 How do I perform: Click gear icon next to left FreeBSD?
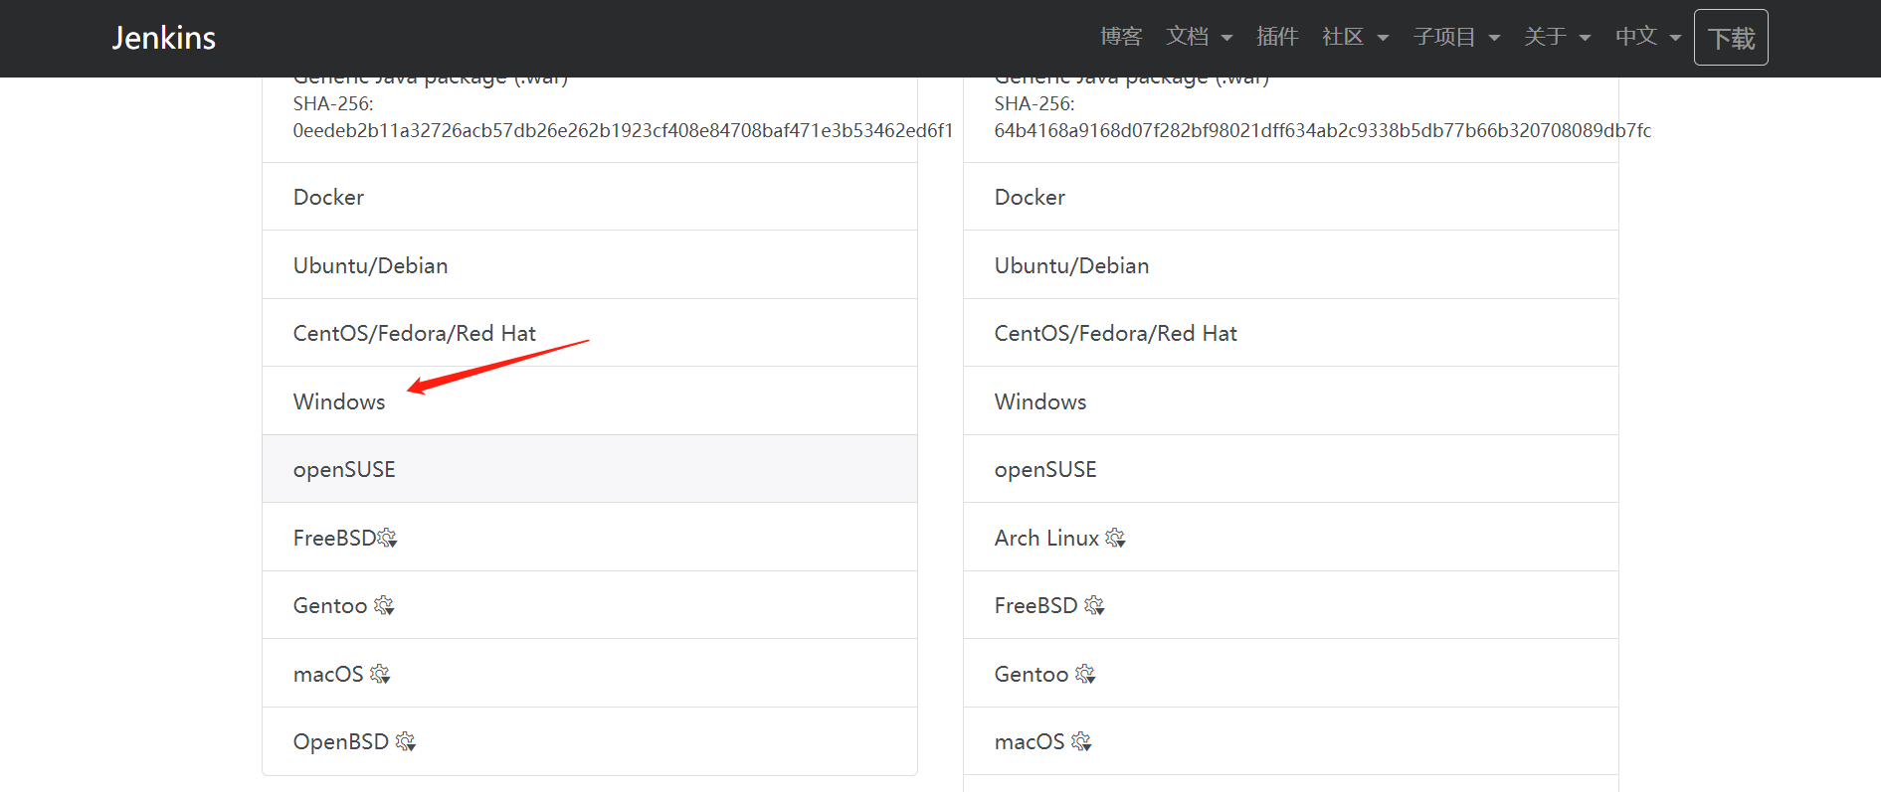(387, 538)
